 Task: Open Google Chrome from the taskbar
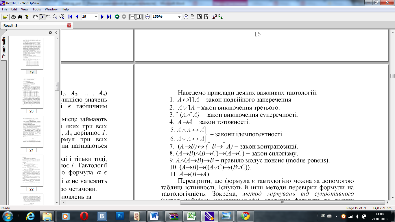[x=245, y=216]
